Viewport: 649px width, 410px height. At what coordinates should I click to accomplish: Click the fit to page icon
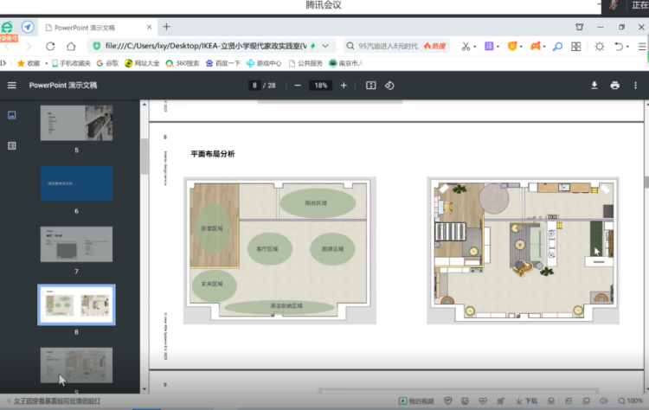point(371,86)
